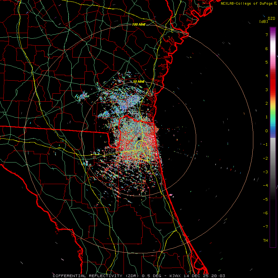The height and width of the screenshot is (278, 278).
Task: Click the color scale value -3
Action: (x=265, y=172)
